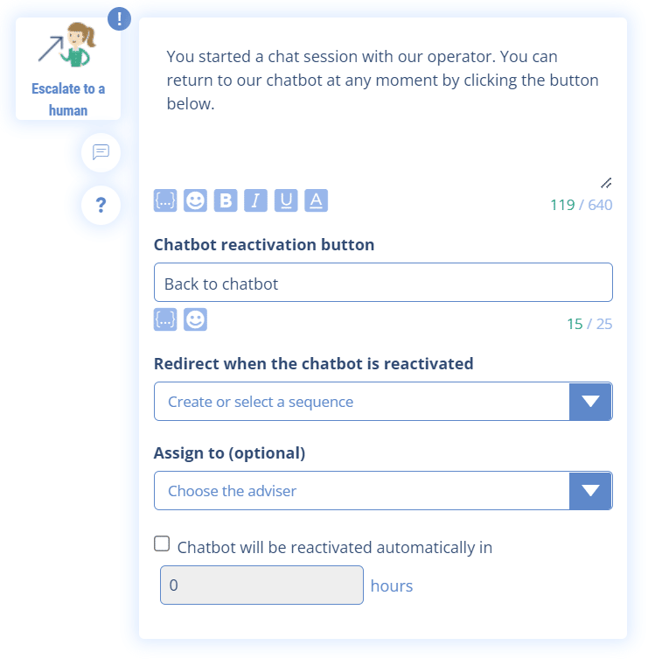Toggle italic formatting
Image resolution: width=648 pixels, height=659 pixels.
(x=255, y=200)
